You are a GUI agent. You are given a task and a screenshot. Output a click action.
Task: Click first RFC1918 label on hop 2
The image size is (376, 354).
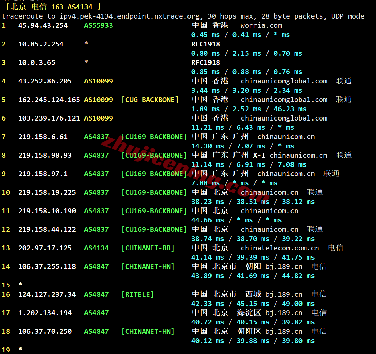(x=205, y=44)
